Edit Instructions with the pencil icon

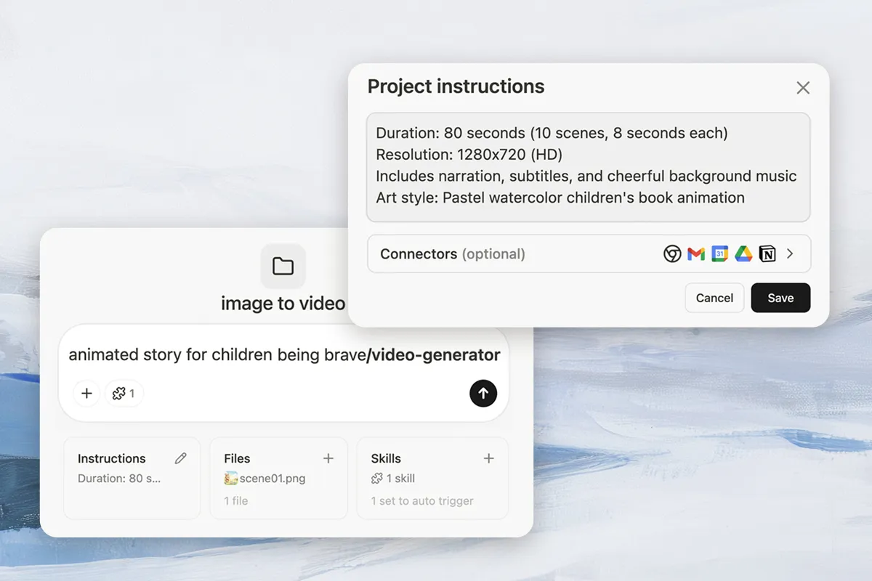point(181,458)
